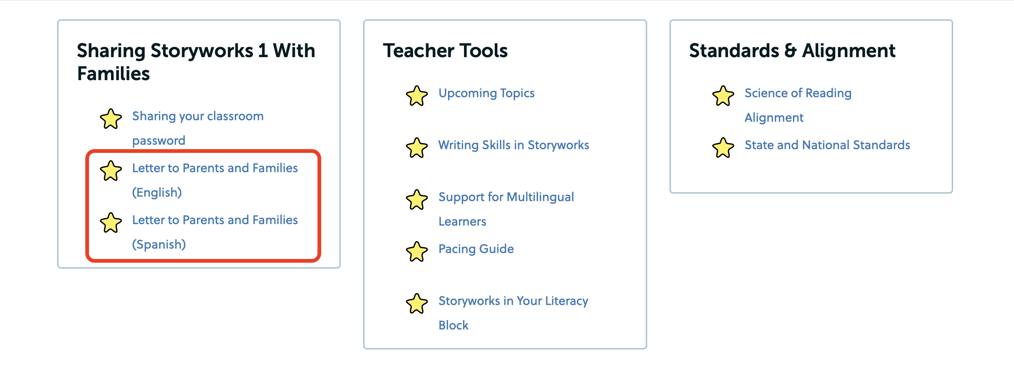Open the Spanish Letter to Parents and Families

tap(214, 220)
